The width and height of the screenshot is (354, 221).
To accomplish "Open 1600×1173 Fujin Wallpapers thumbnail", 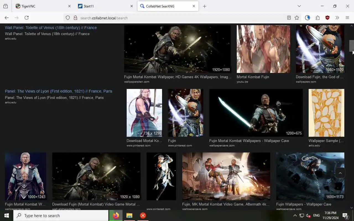I will click(x=310, y=176).
